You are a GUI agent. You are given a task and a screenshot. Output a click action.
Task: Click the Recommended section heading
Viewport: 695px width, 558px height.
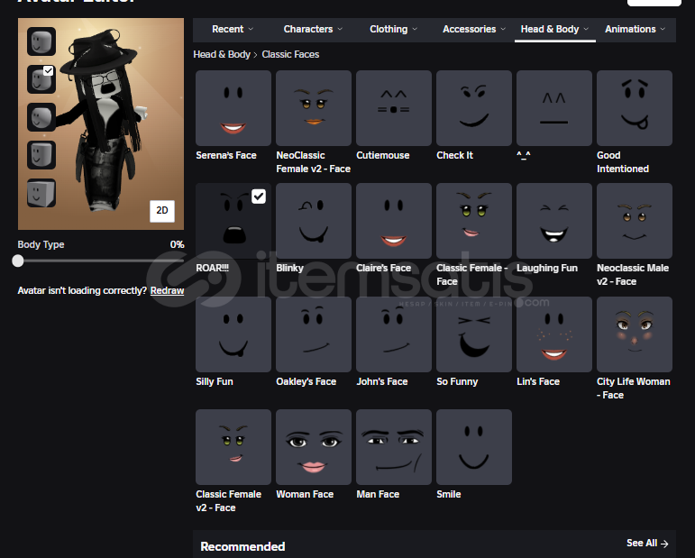click(242, 546)
